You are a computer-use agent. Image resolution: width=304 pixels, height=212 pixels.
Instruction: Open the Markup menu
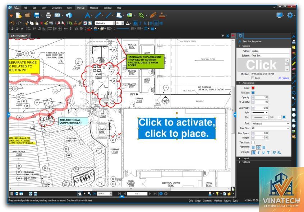click(x=81, y=8)
